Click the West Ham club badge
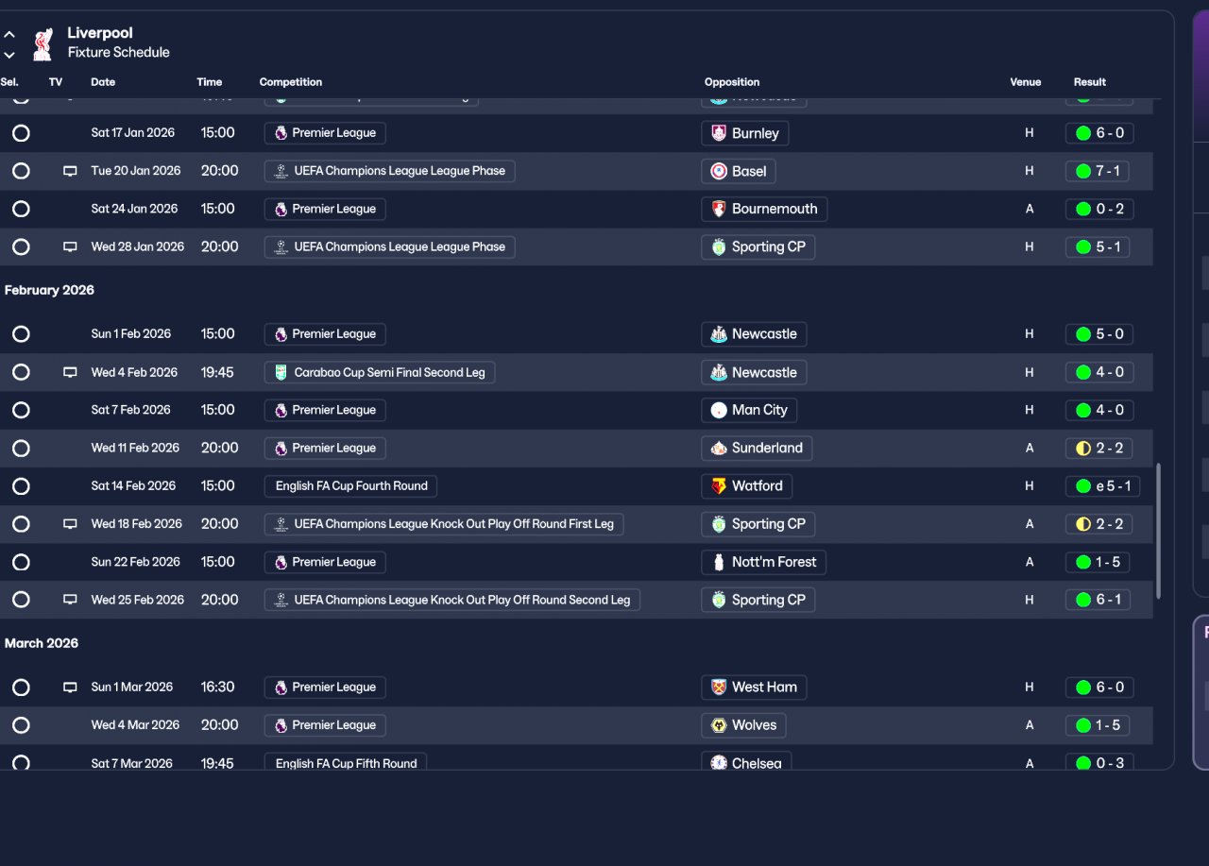Image resolution: width=1209 pixels, height=866 pixels. point(719,688)
